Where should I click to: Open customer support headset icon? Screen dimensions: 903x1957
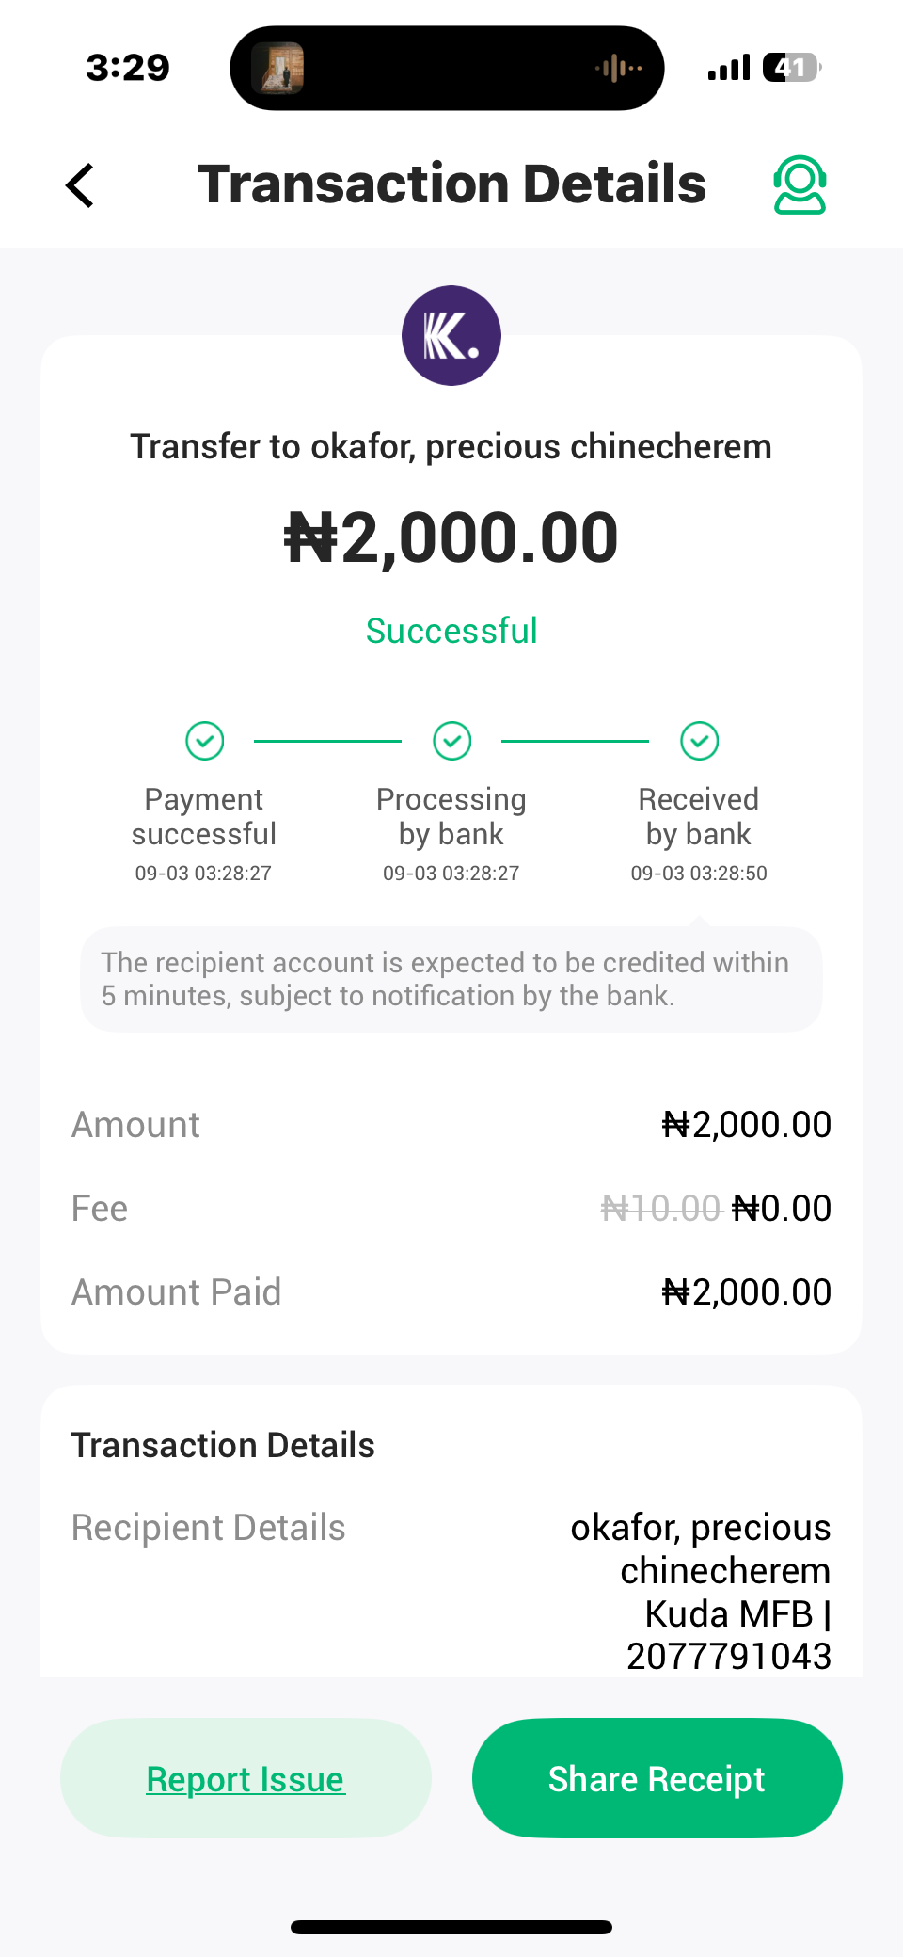[800, 184]
